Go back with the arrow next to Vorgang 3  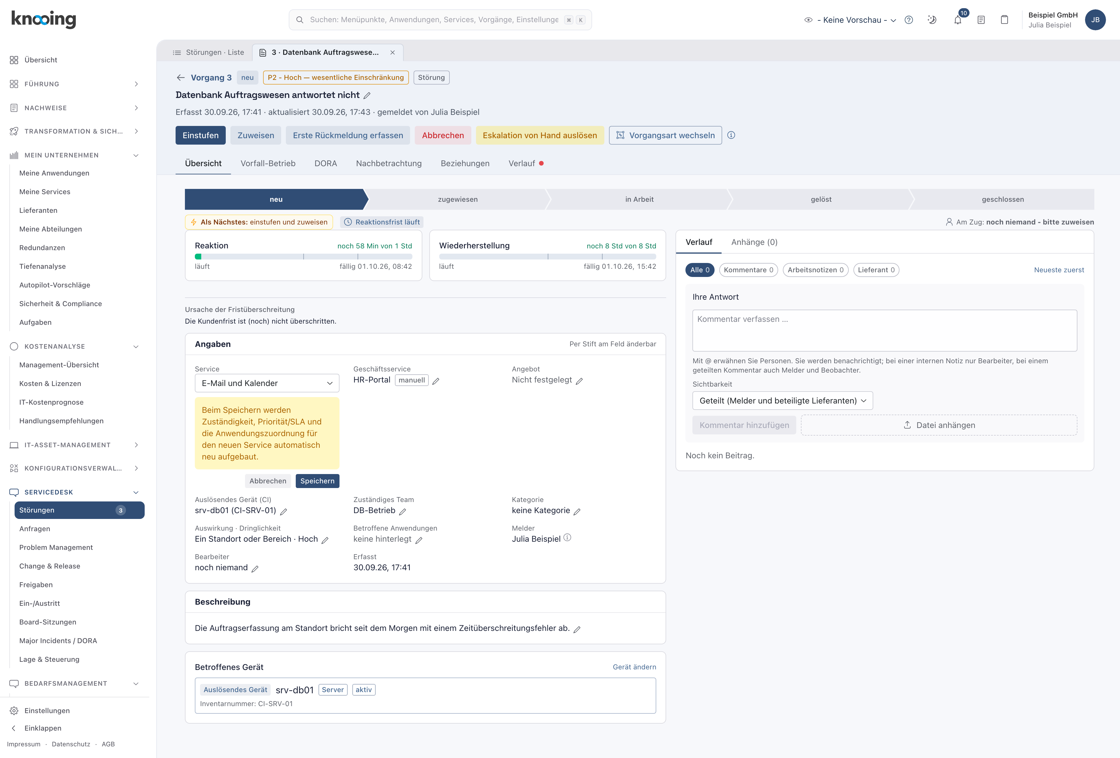(181, 78)
